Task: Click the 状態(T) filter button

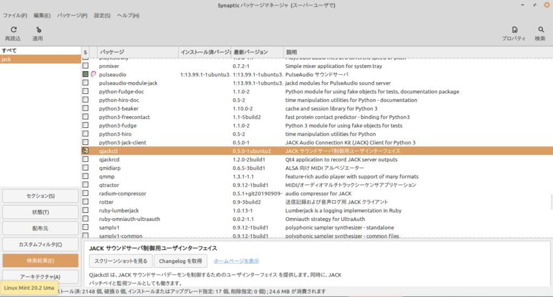Action: [40, 212]
